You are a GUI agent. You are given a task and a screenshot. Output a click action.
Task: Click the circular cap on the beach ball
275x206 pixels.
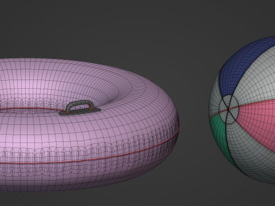pos(229,109)
